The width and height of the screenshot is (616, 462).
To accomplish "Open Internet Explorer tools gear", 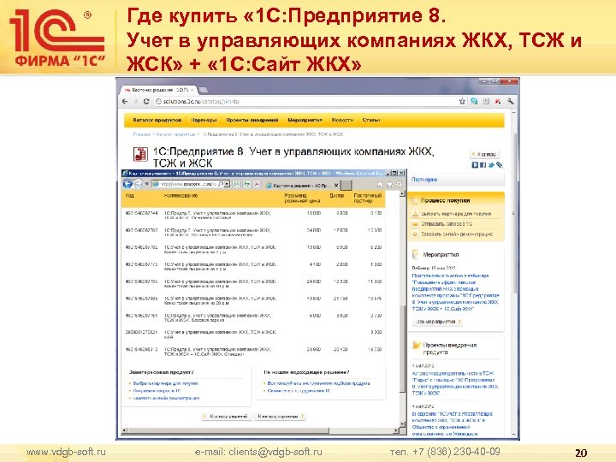I will [399, 184].
